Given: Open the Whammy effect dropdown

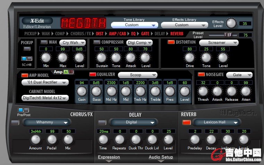Looking at the screenshot, I should pyautogui.click(x=47, y=122).
